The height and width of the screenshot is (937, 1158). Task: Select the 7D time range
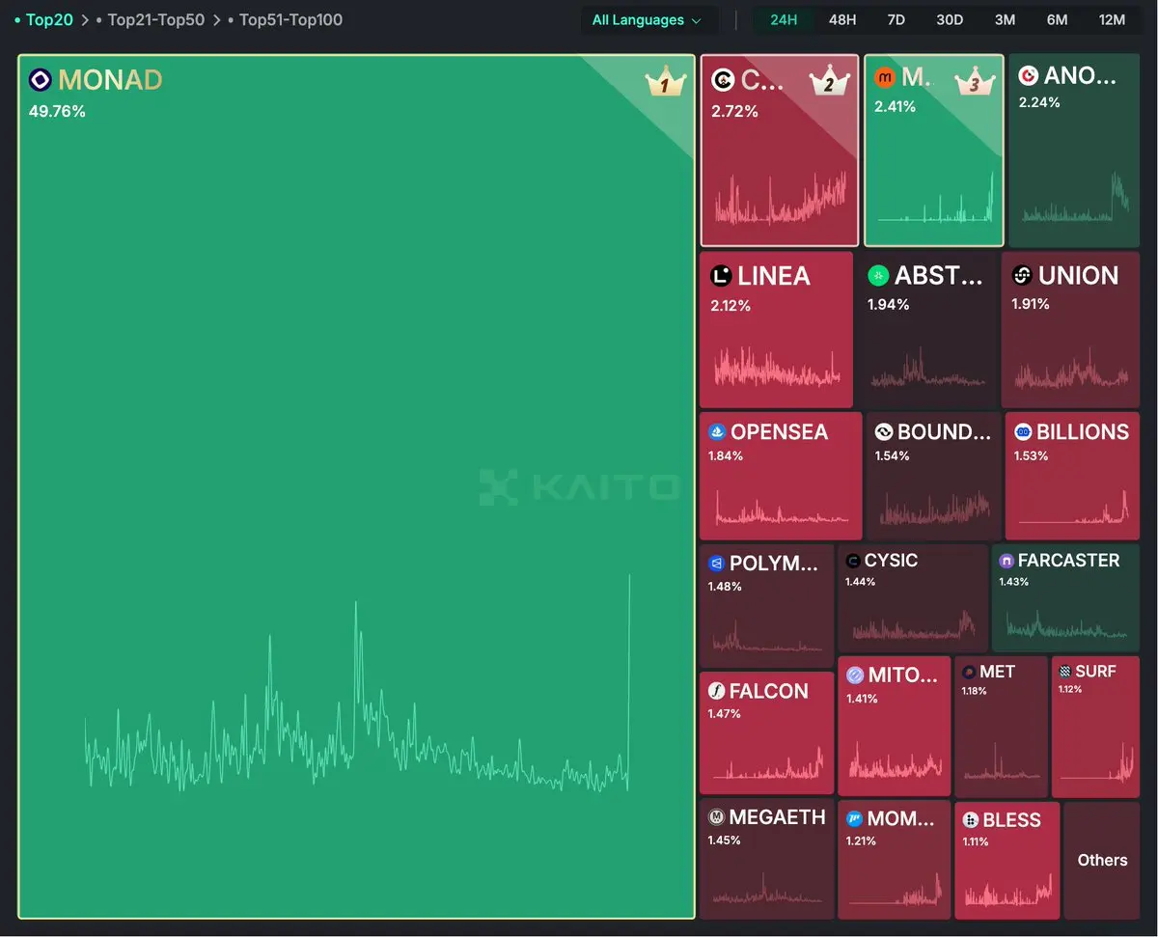[896, 20]
